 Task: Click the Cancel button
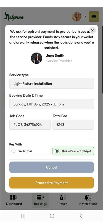tap(52, 167)
